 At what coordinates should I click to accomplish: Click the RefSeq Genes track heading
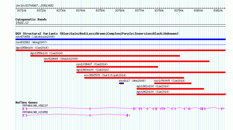[x=26, y=102]
